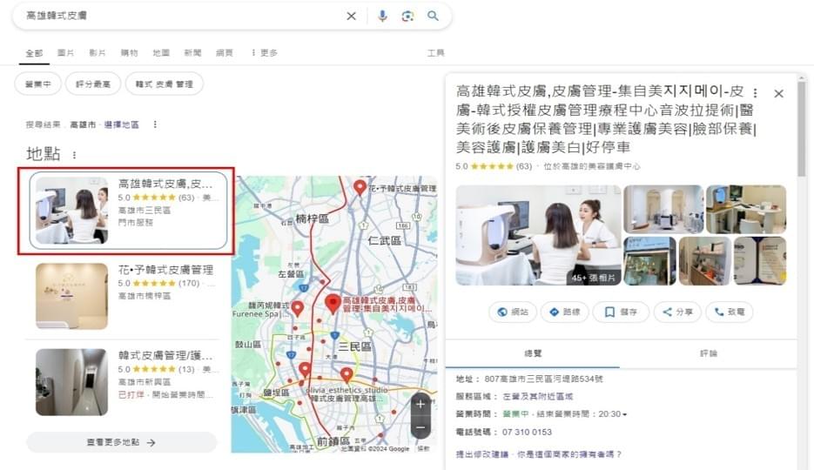
Task: Close the business details panel
Action: click(778, 94)
